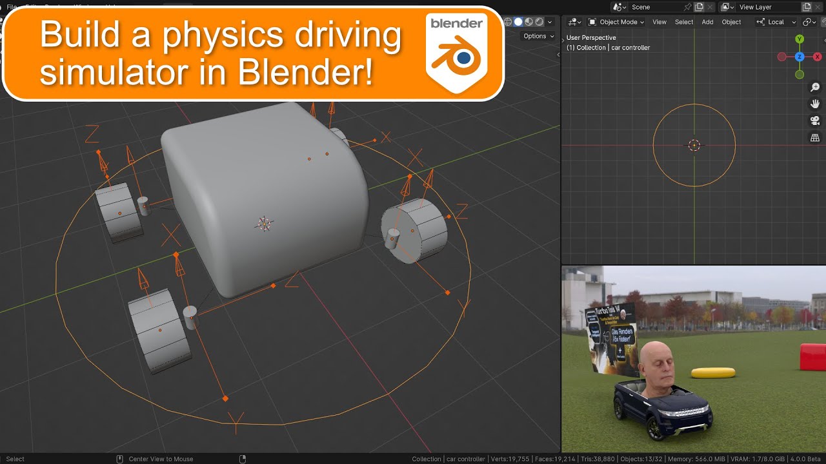Switch to solid shading mode

pyautogui.click(x=518, y=22)
